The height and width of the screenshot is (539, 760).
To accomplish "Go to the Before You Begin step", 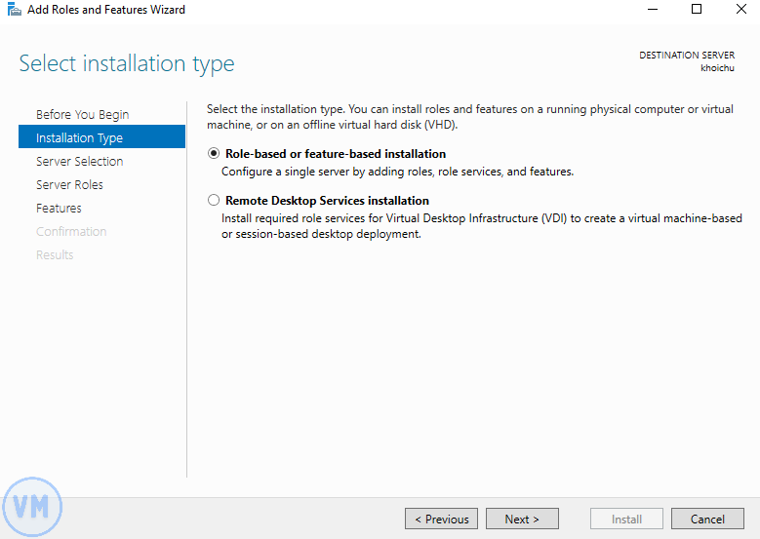I will [82, 114].
